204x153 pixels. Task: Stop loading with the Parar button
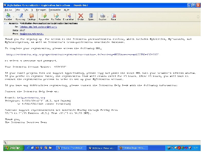[x=114, y=17]
